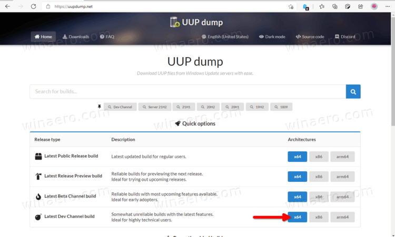Image resolution: width=395 pixels, height=237 pixels.
Task: Open the English (United States) language menu
Action: pos(225,37)
